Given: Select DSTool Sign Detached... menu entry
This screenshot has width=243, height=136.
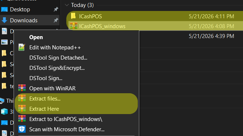Looking at the screenshot, I should [77, 58].
